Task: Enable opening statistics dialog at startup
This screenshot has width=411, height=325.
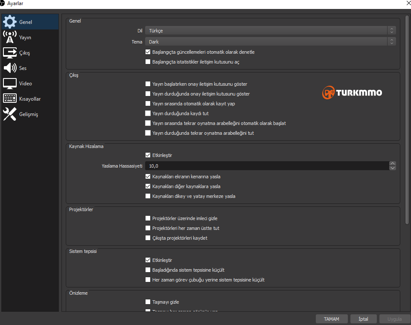Action: click(148, 62)
